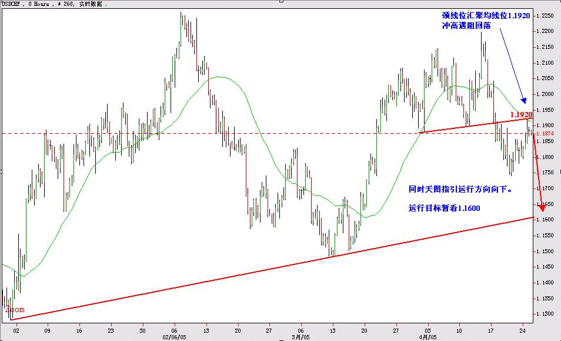Click the '8 Hours' timeframe in title

point(38,4)
